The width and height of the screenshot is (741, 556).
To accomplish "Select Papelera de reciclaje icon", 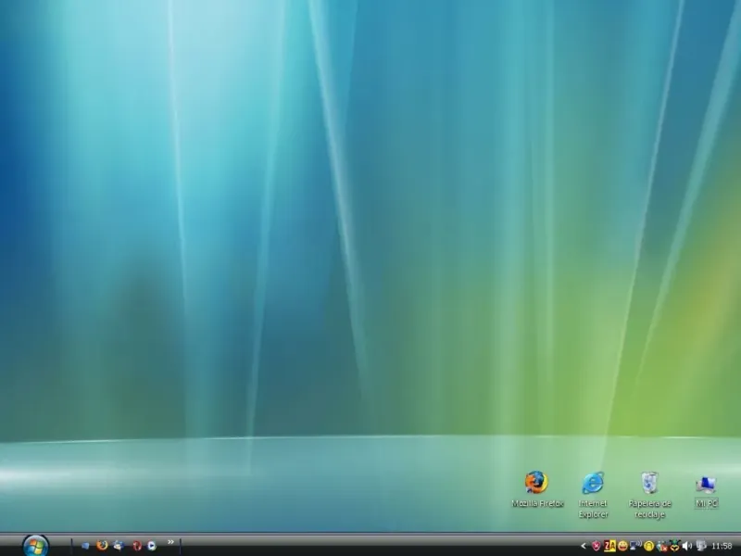I will [650, 483].
